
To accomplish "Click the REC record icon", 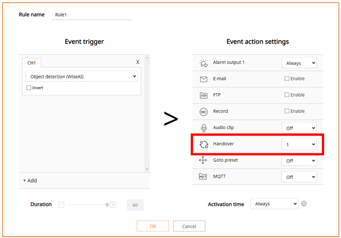I will tap(203, 112).
